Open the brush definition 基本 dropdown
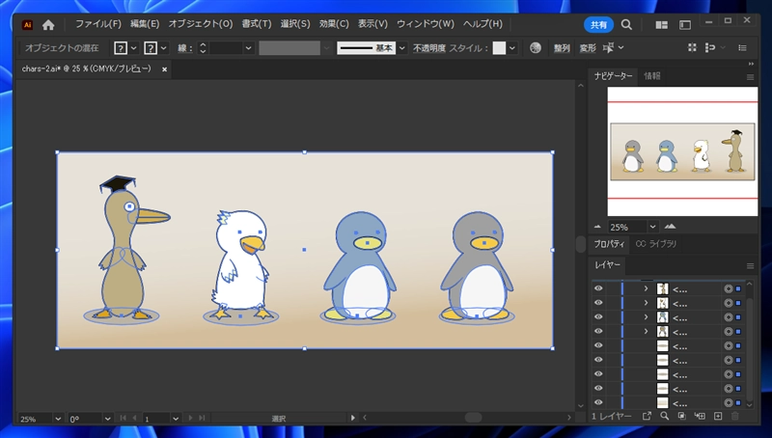Screen dimensions: 772x438 (401, 48)
